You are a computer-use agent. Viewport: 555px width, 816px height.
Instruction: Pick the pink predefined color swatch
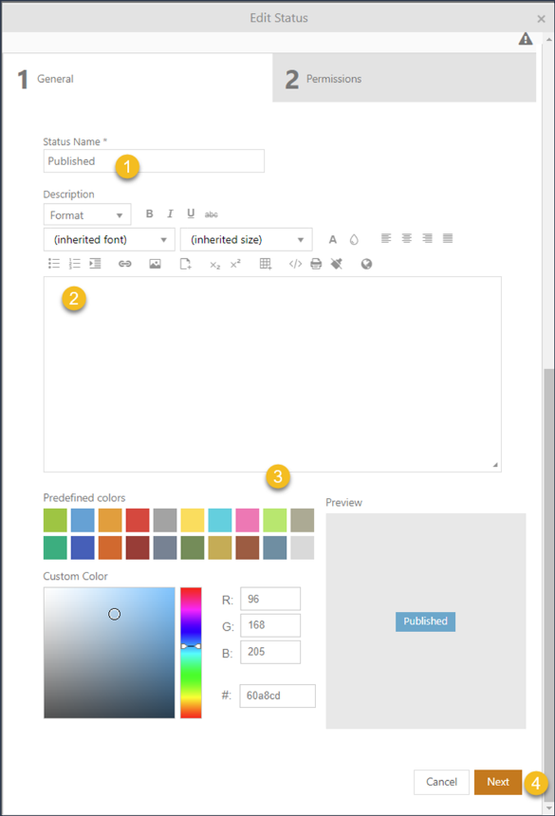tap(247, 520)
